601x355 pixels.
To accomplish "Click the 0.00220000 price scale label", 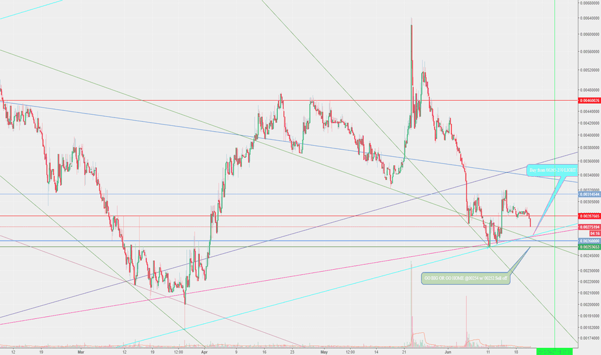I will (x=590, y=281).
